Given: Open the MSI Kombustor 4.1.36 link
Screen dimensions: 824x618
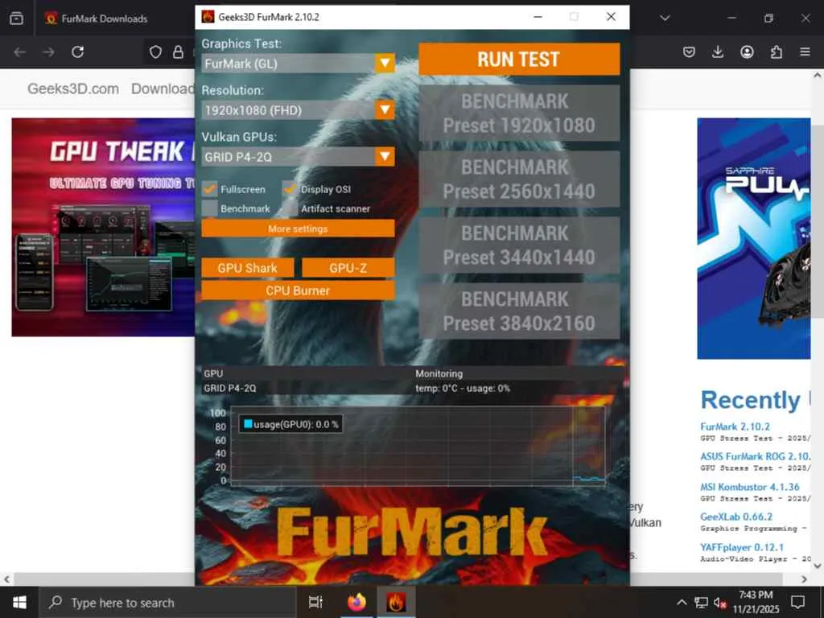Looking at the screenshot, I should (750, 487).
